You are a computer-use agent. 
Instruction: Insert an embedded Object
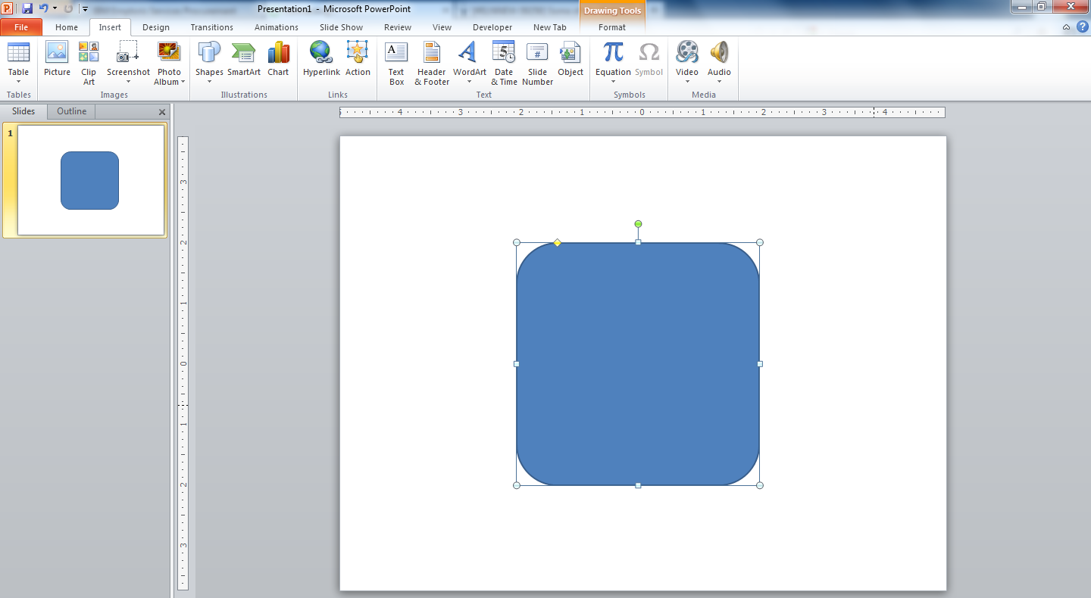pos(571,59)
